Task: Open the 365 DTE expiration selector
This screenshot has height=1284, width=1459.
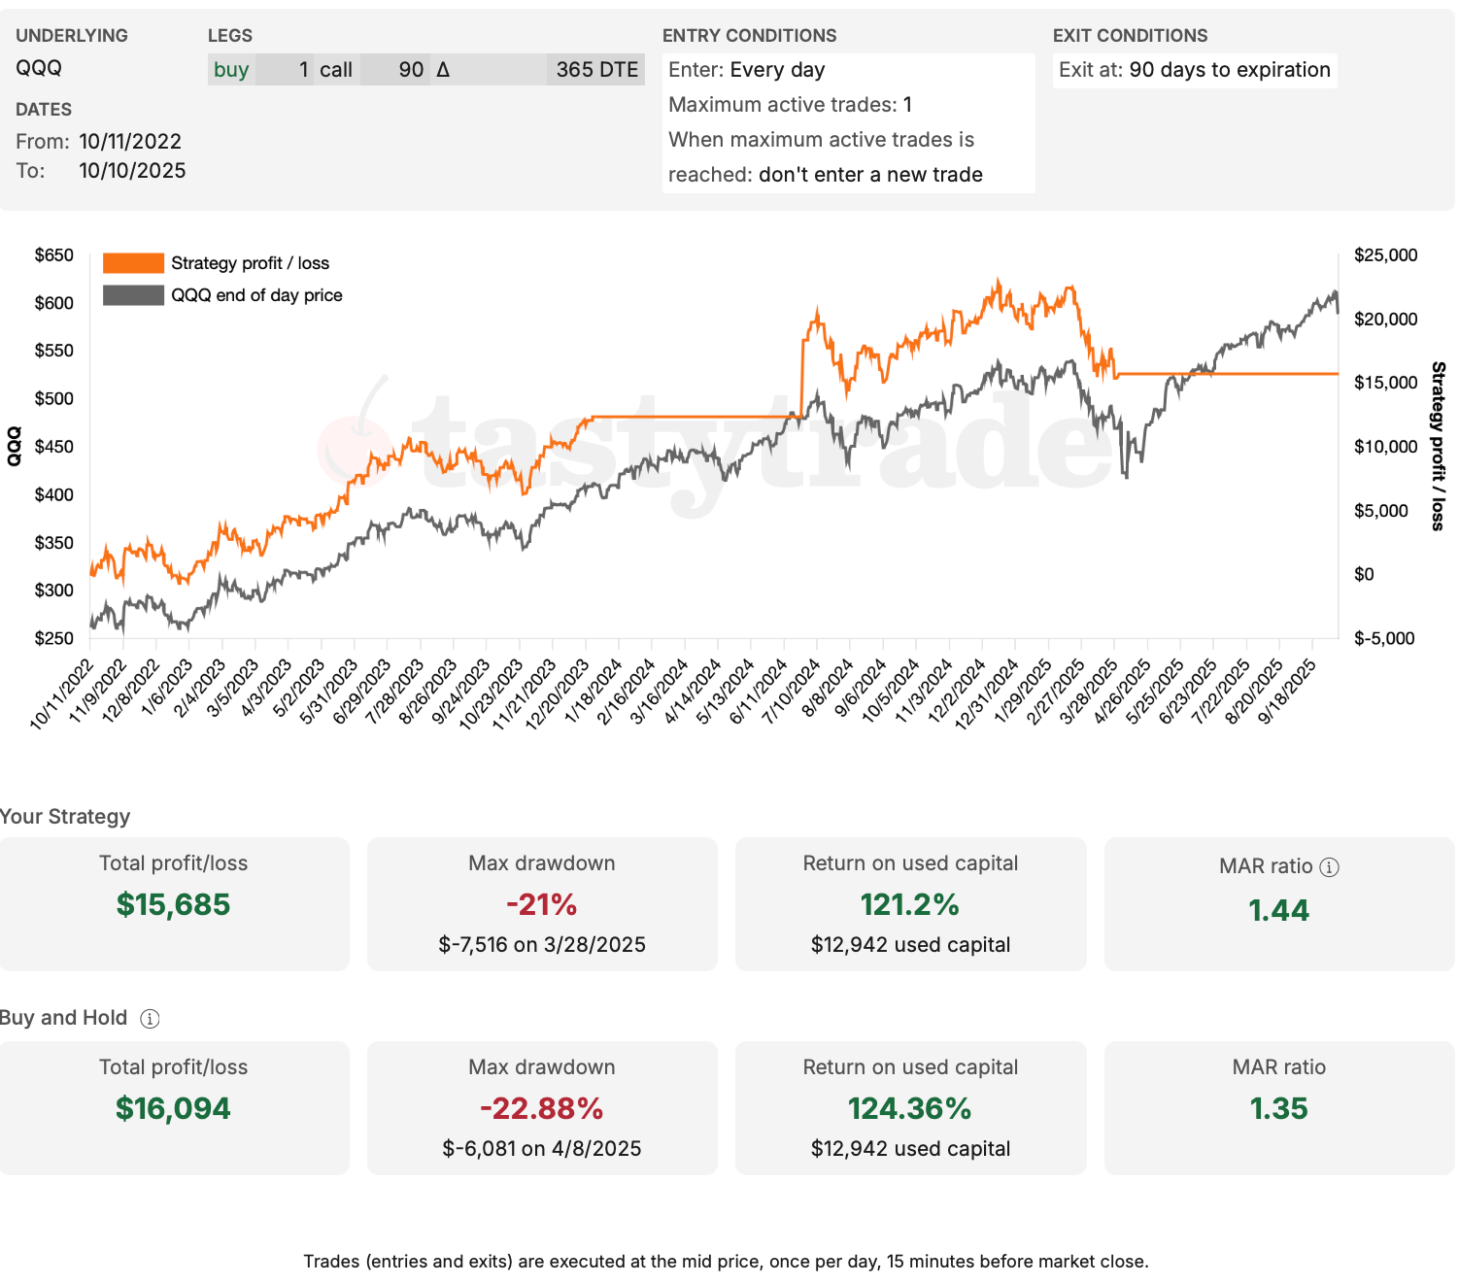Action: tap(595, 69)
